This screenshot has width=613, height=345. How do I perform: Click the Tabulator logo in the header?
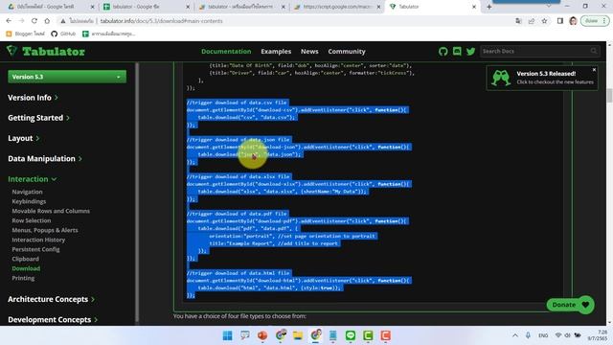click(x=46, y=51)
